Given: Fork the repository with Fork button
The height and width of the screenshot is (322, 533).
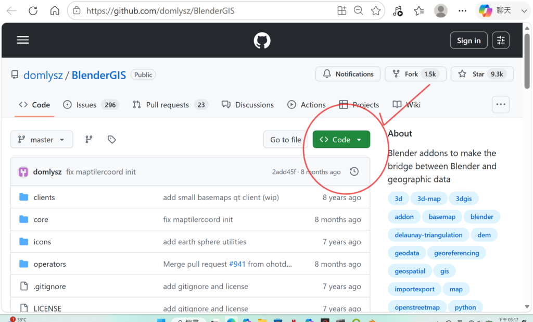Looking at the screenshot, I should coord(415,74).
